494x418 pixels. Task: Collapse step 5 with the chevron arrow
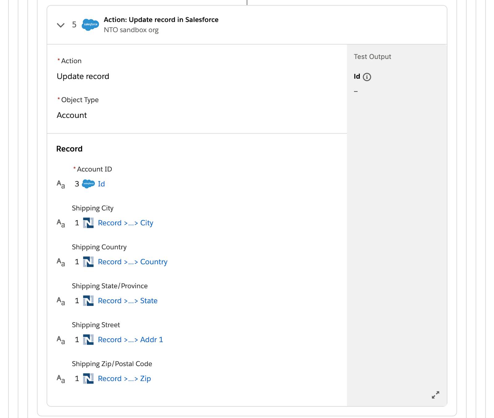(61, 25)
